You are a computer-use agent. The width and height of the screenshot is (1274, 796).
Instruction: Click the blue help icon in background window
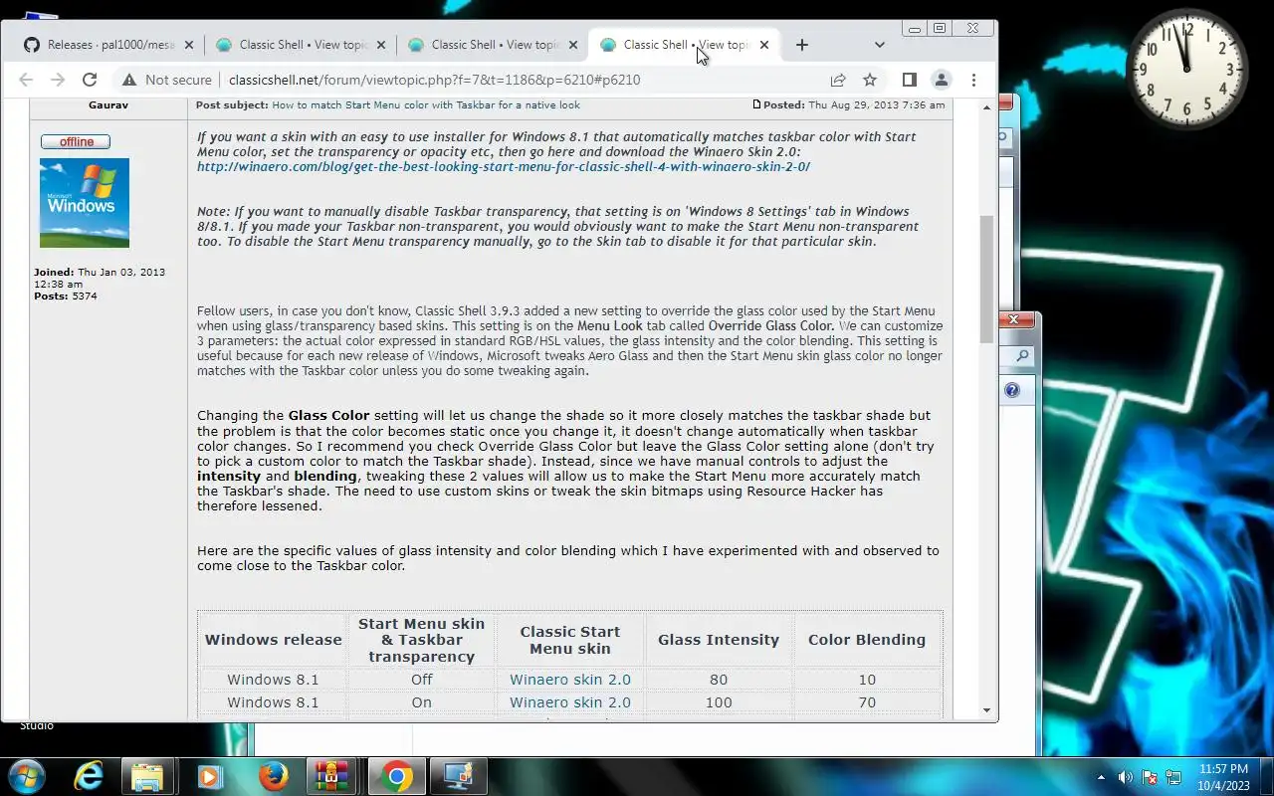tap(1012, 390)
